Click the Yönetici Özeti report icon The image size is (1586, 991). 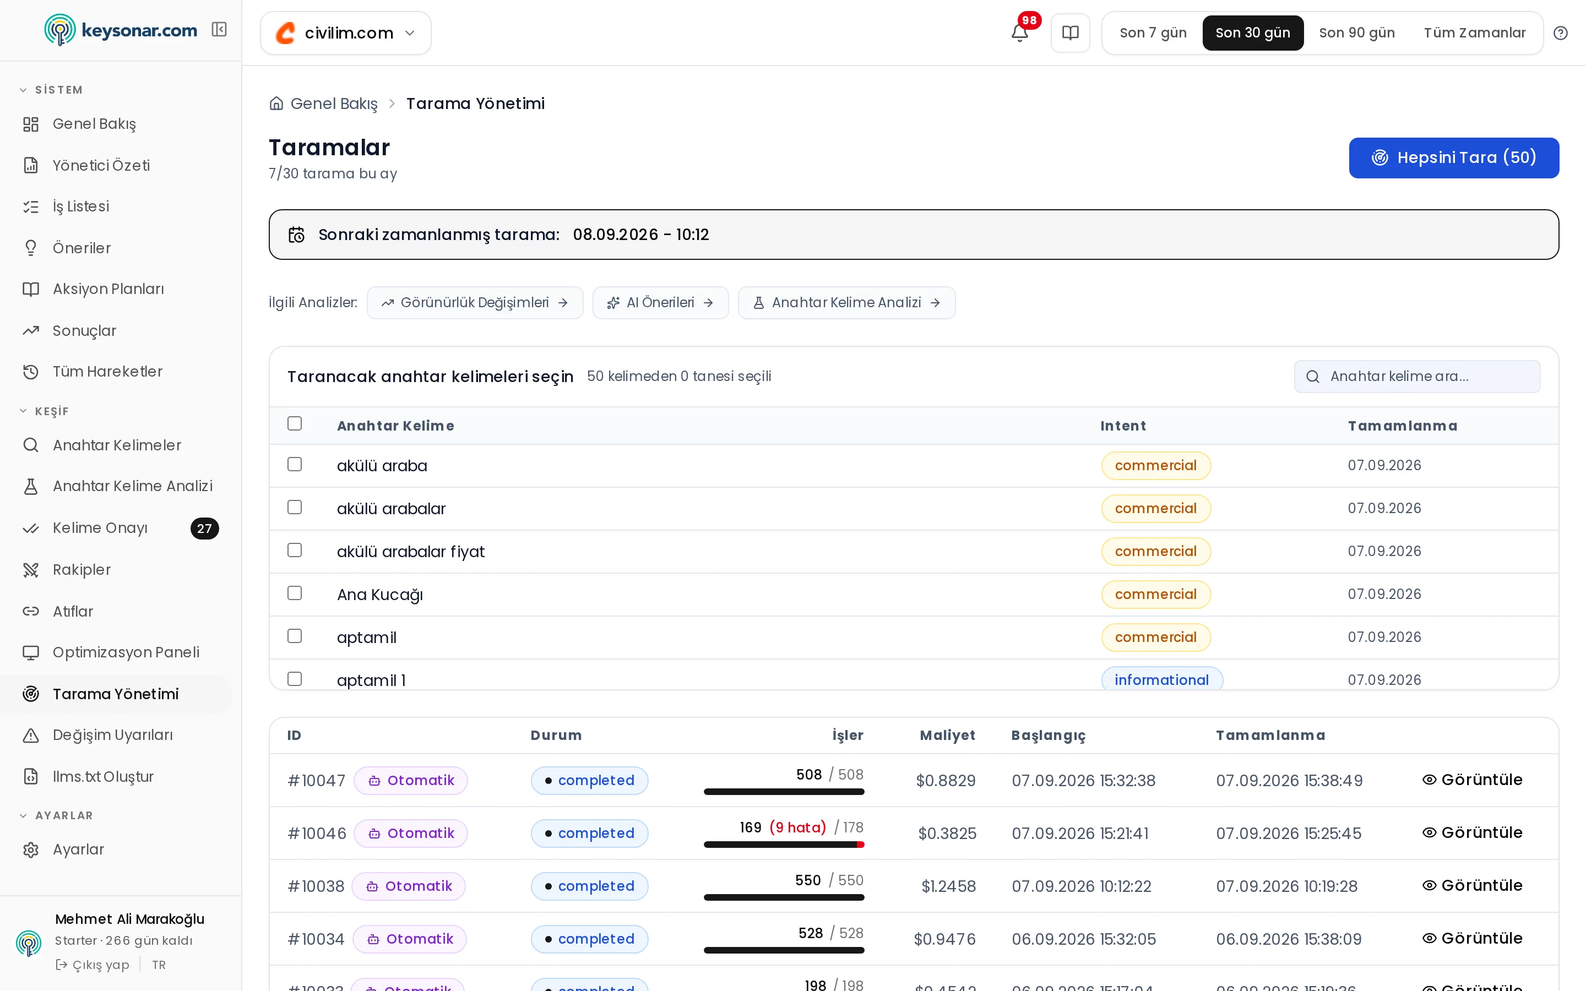(31, 165)
